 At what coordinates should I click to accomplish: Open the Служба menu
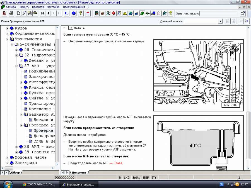pyautogui.click(x=11, y=7)
